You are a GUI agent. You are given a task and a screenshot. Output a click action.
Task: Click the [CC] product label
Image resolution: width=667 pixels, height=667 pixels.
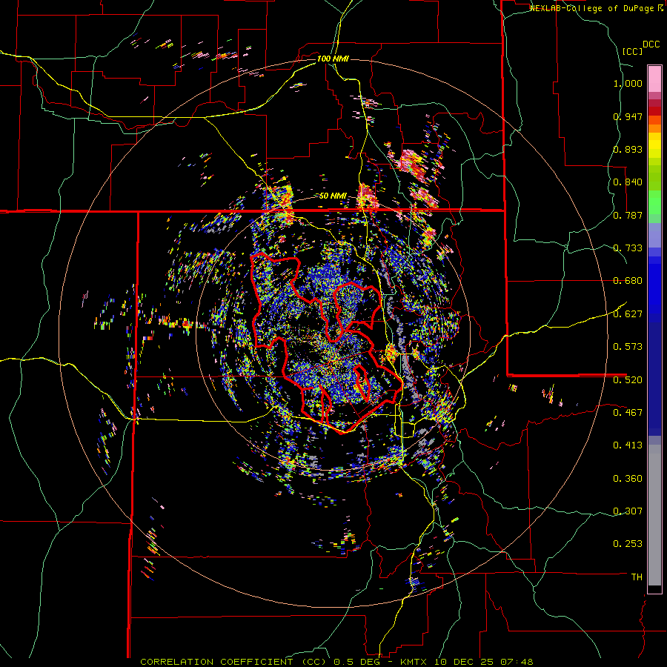pyautogui.click(x=632, y=51)
